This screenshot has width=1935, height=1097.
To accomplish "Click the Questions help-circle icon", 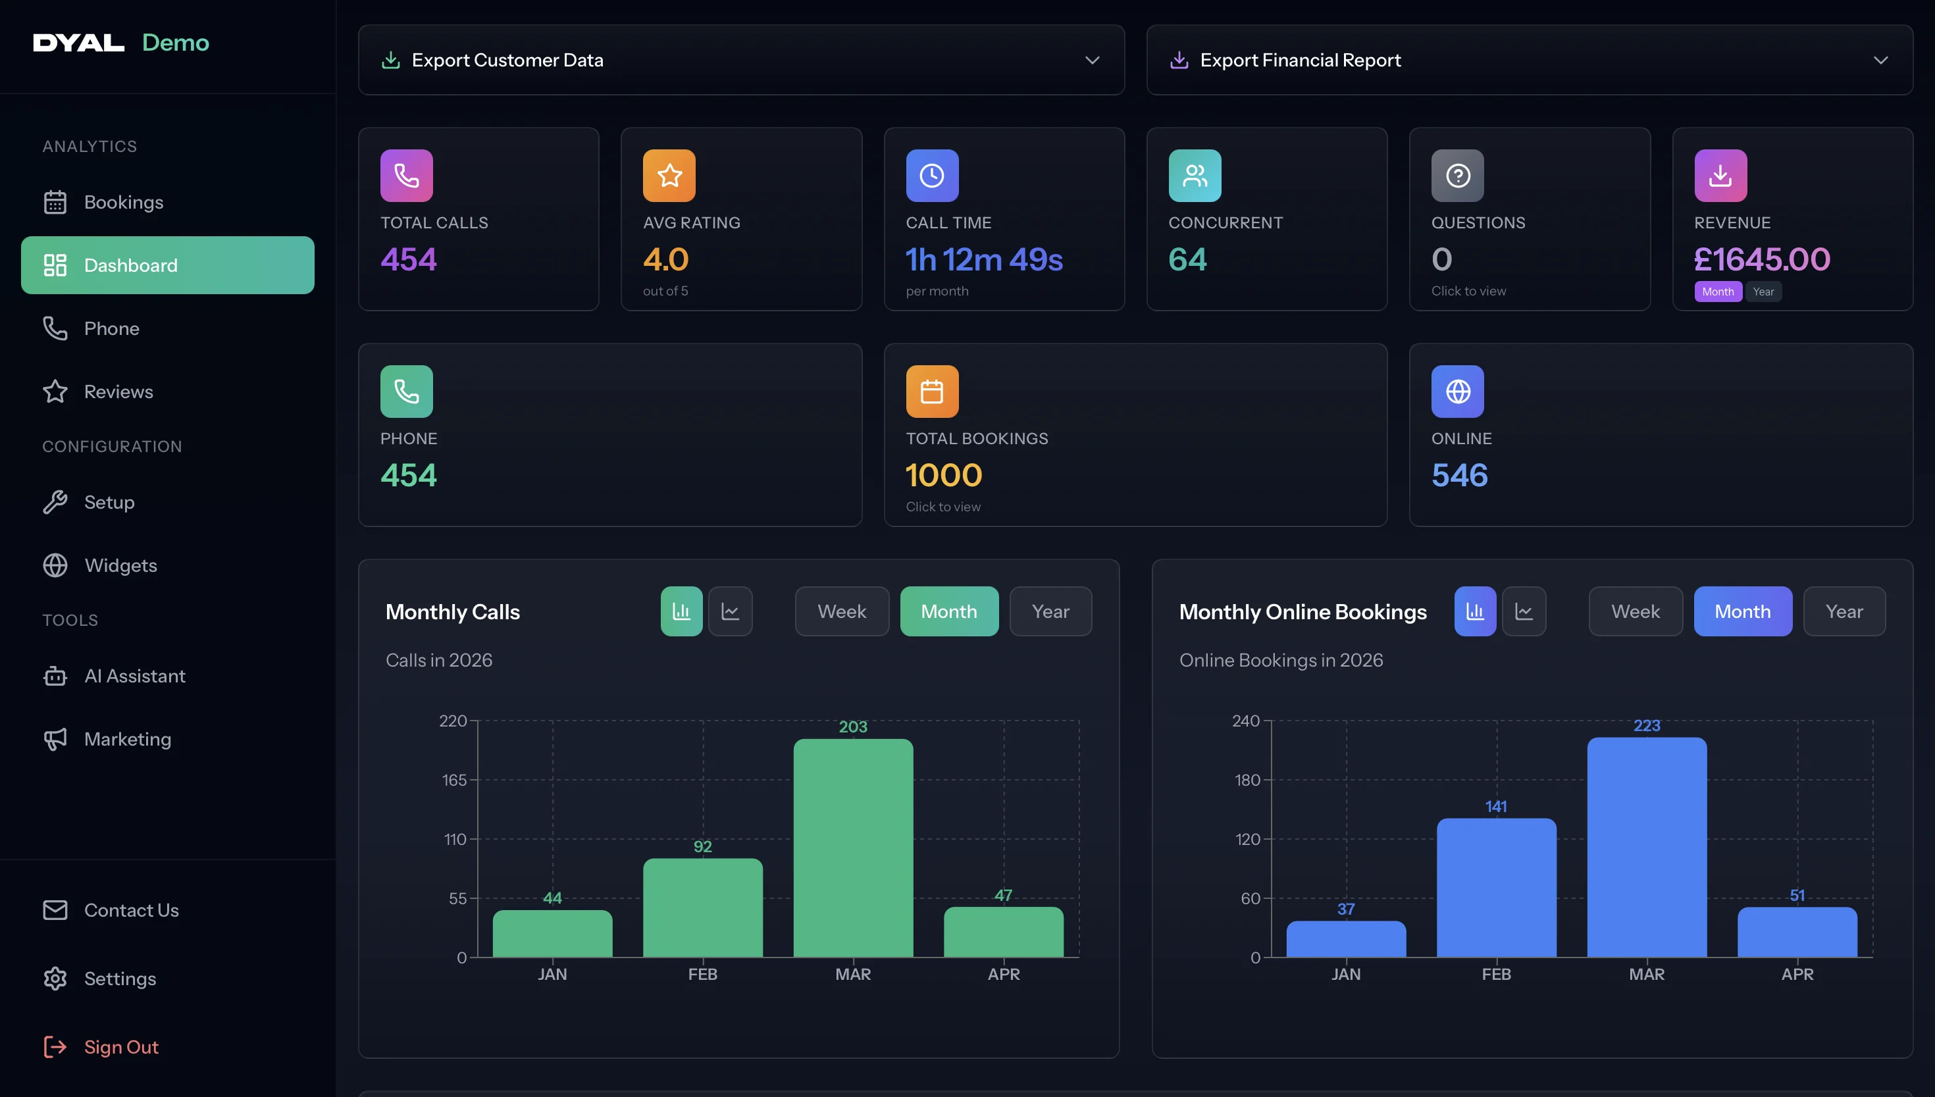I will (1458, 176).
